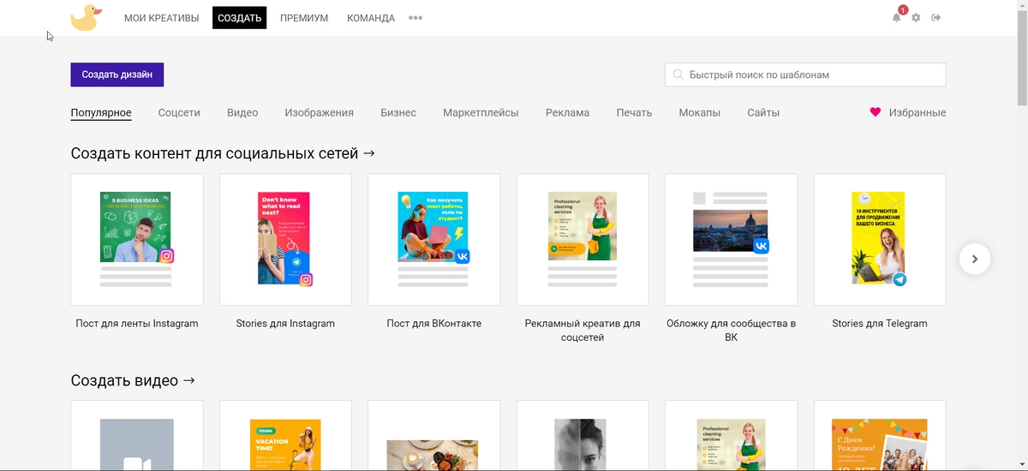Open С Днем Рождения video template
Screen dimensions: 1028x471
pyautogui.click(x=880, y=437)
